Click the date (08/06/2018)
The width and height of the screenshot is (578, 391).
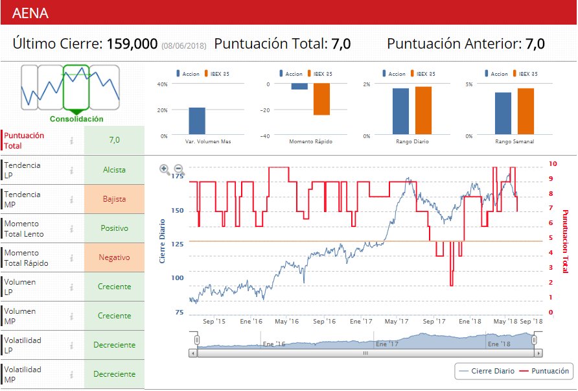click(184, 46)
